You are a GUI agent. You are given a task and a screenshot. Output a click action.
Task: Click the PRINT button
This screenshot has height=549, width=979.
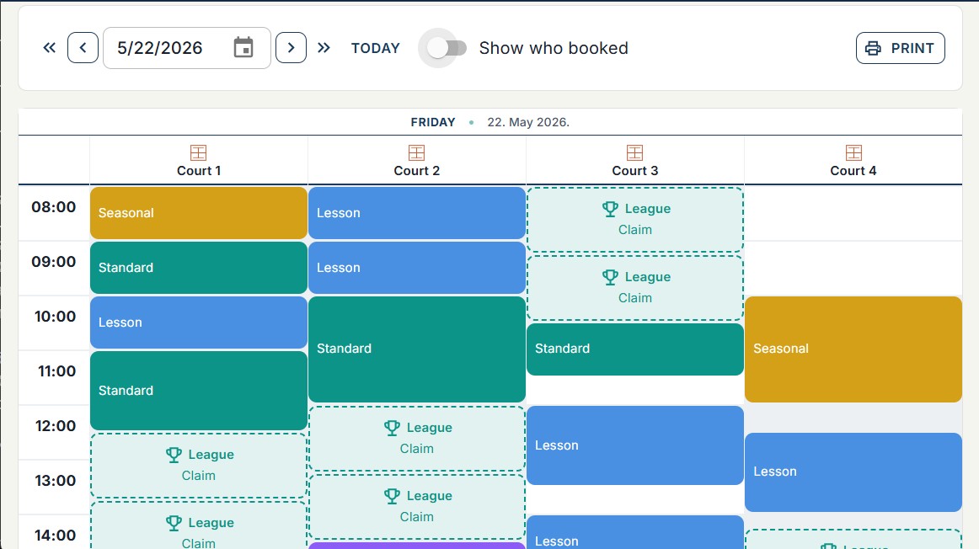pos(901,48)
